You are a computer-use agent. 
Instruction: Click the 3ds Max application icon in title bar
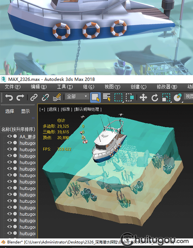(3, 79)
